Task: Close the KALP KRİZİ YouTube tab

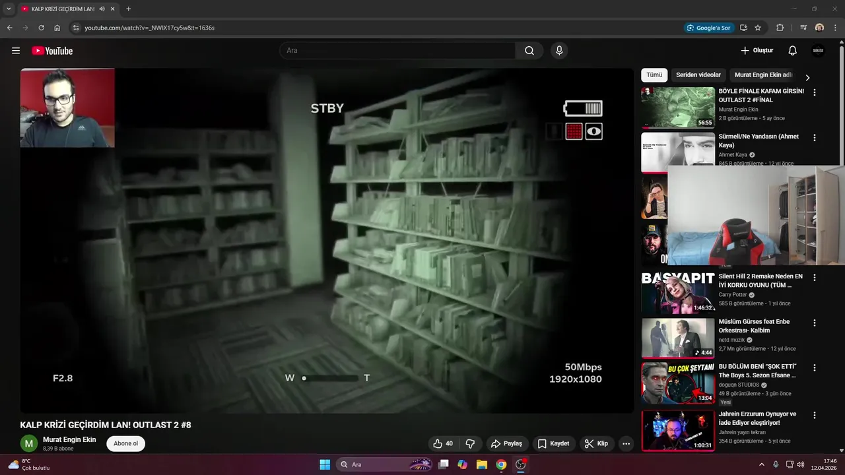Action: [113, 9]
